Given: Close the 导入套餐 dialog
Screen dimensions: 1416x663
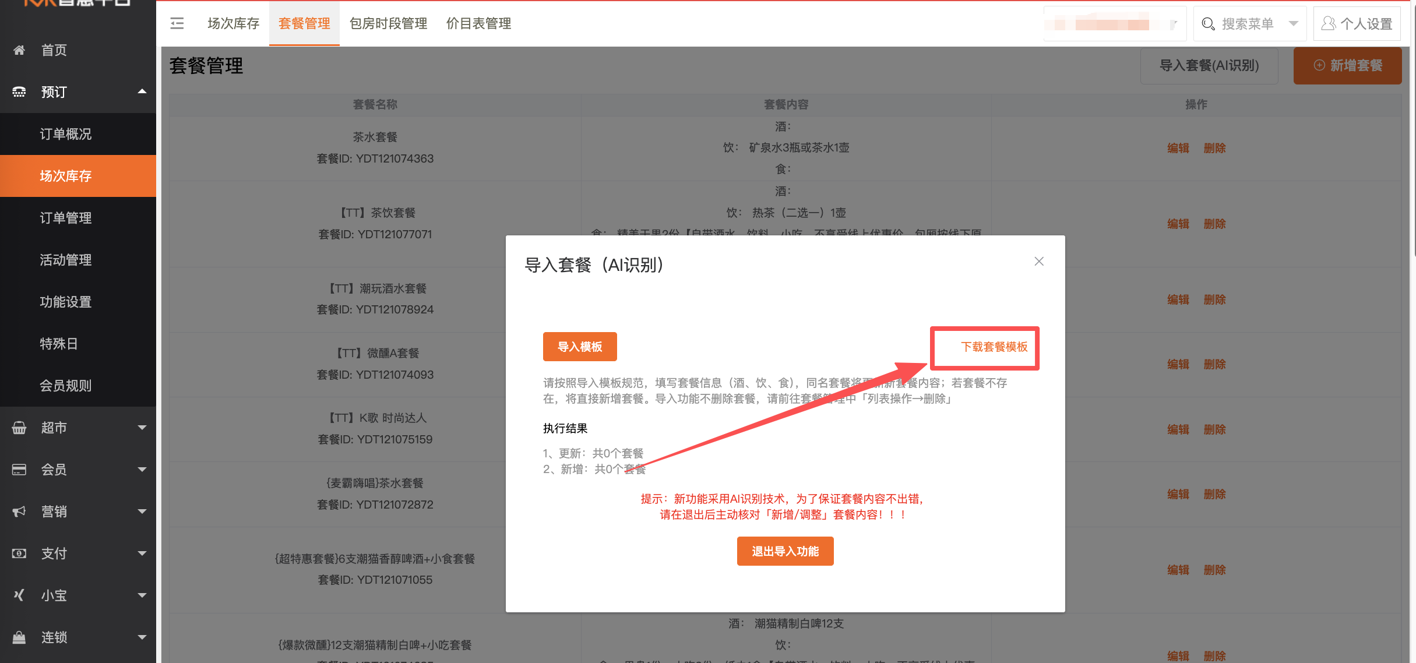Looking at the screenshot, I should coord(1039,262).
